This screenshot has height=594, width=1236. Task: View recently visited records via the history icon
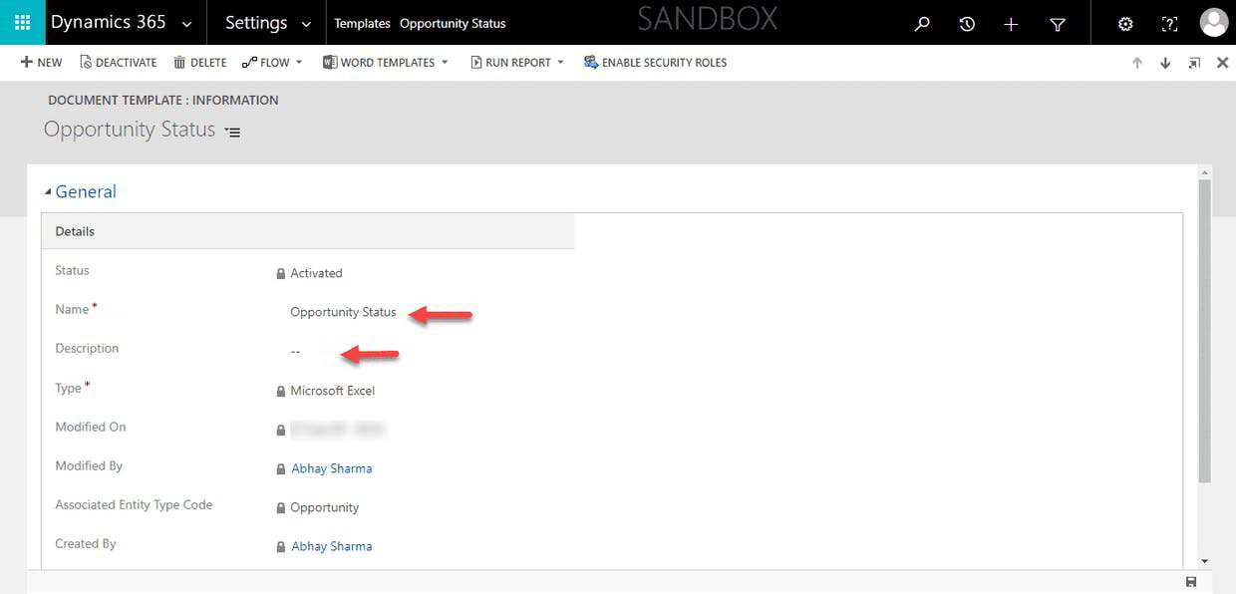coord(966,23)
